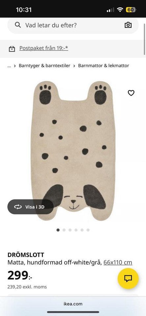Select the third image carousel dot

coord(70,230)
